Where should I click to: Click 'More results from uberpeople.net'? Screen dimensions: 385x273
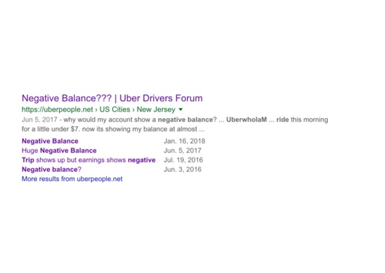coord(72,179)
